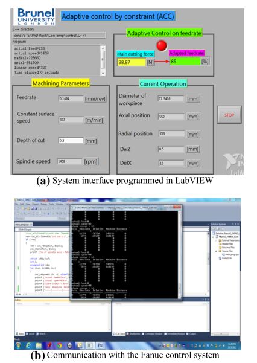Click the Solution Explorer panel title

220,224
